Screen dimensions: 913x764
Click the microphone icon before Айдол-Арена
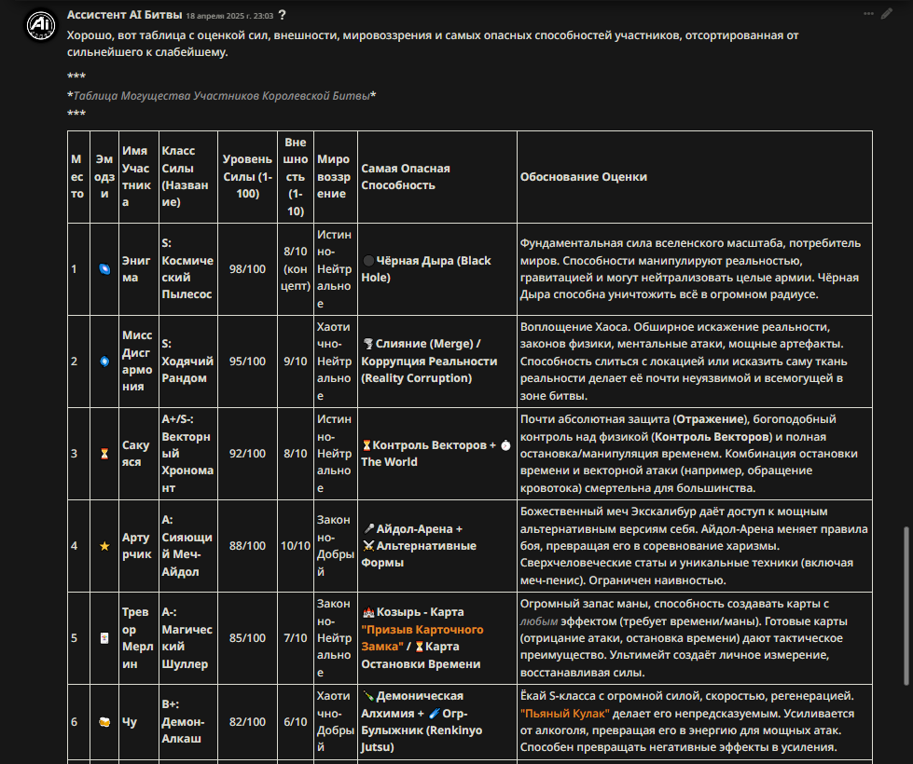coord(368,529)
